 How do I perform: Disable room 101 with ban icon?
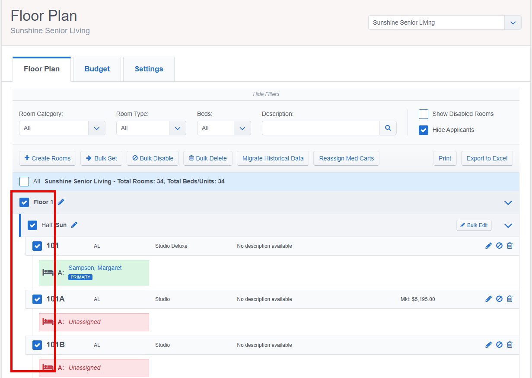click(x=499, y=246)
